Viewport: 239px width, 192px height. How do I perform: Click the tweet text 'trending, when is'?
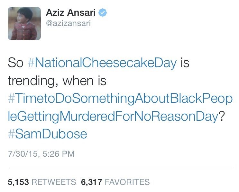[x=57, y=81]
